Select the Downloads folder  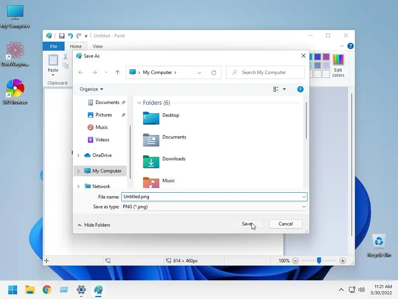[164, 162]
